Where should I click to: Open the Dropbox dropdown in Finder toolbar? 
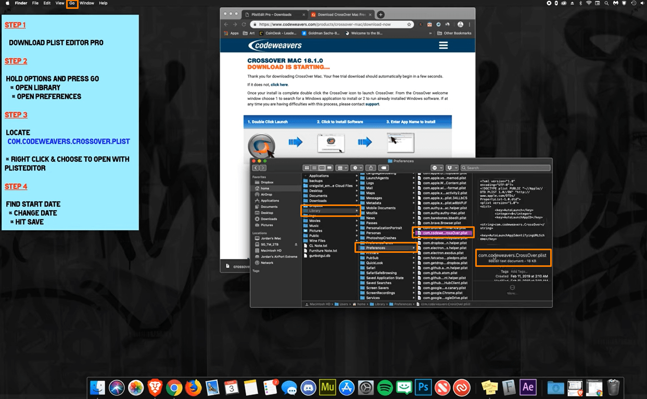[x=452, y=168]
